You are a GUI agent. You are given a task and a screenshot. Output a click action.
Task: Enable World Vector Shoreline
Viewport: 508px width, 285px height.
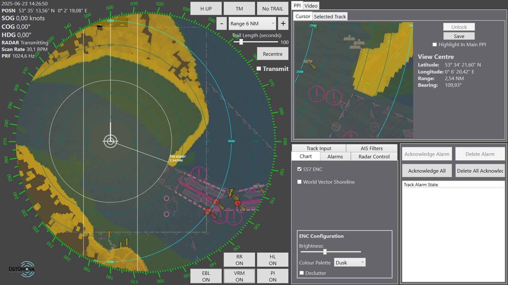click(x=299, y=182)
